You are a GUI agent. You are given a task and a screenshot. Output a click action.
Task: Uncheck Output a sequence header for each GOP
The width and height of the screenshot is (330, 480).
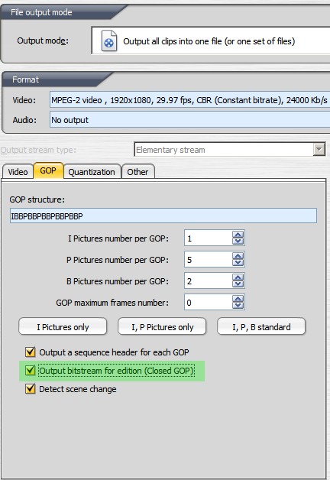pos(30,352)
